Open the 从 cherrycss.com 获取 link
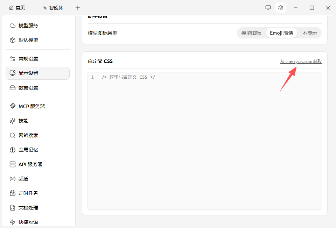Screen dimensions: 336x228 pos(301,62)
